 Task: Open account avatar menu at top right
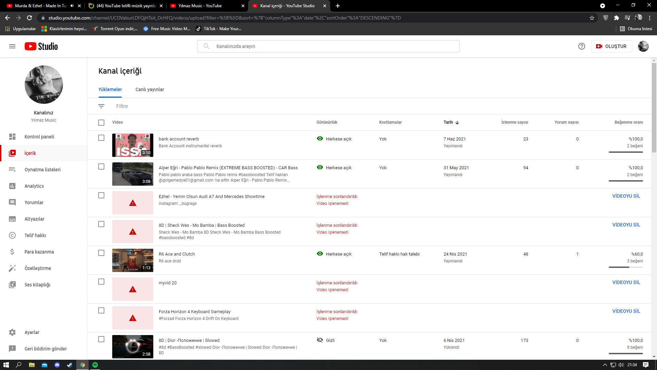point(643,46)
